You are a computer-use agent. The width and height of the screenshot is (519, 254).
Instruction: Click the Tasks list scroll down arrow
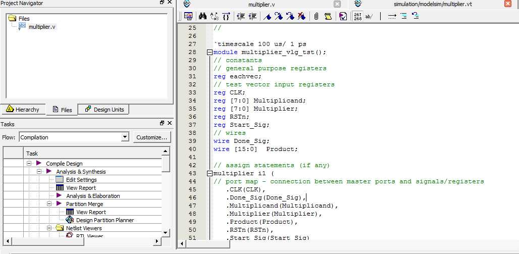[166, 233]
